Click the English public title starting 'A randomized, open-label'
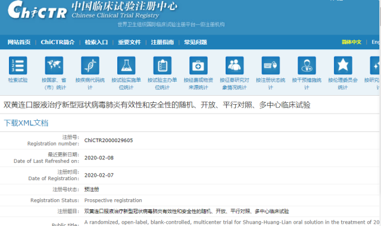This screenshot has height=226, width=381. (x=232, y=222)
